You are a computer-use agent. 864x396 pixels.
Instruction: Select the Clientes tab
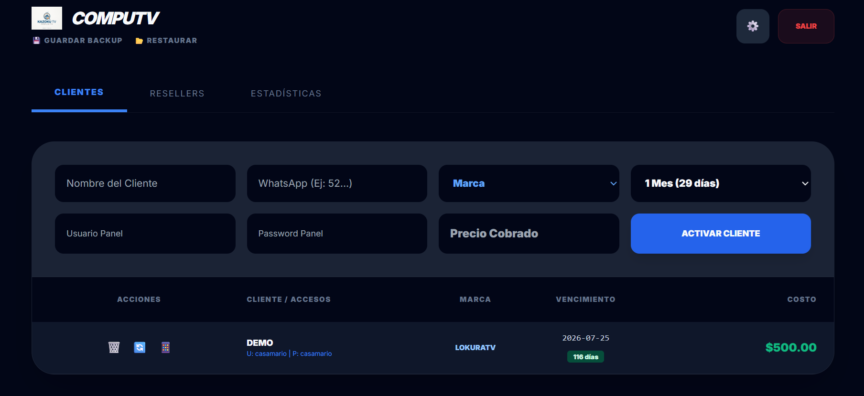tap(79, 93)
